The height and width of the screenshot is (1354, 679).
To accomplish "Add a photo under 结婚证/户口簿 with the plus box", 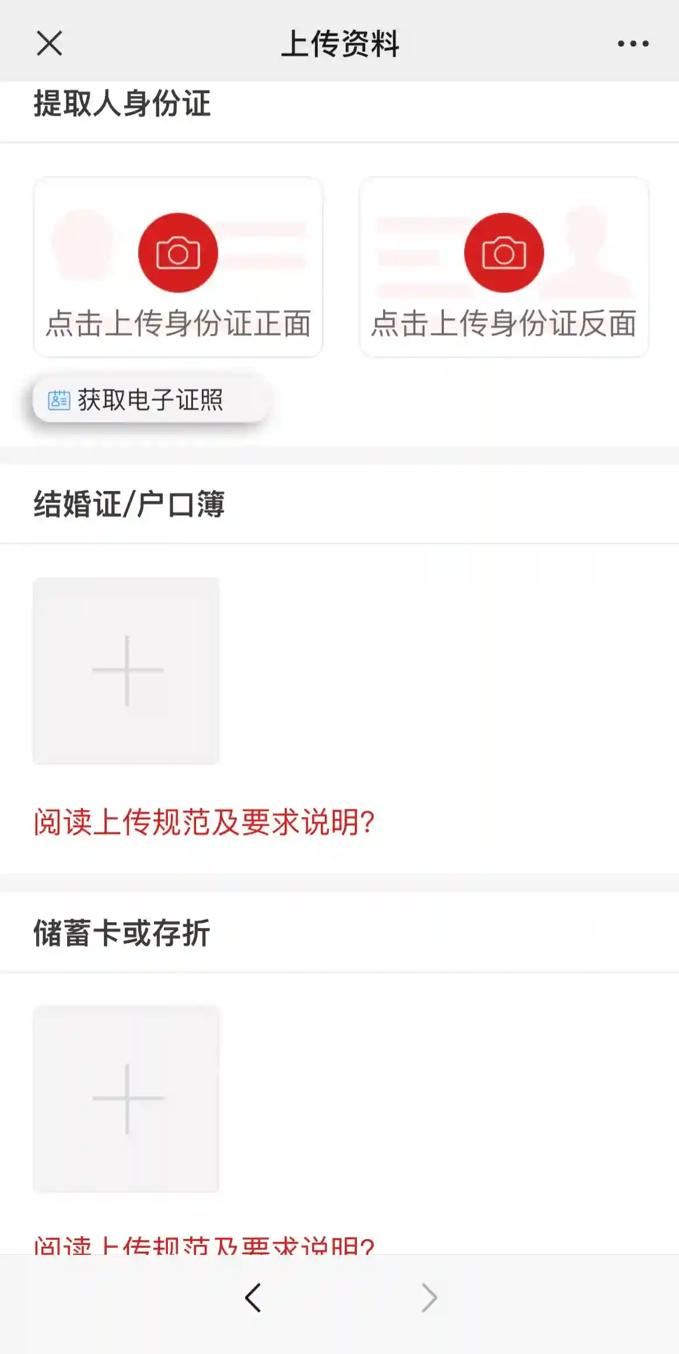I will 127,671.
